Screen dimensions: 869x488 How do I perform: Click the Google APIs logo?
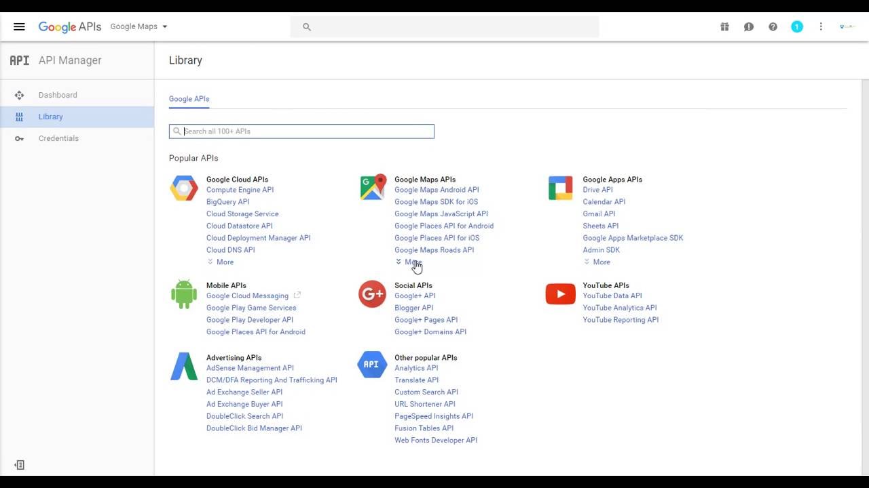click(70, 26)
